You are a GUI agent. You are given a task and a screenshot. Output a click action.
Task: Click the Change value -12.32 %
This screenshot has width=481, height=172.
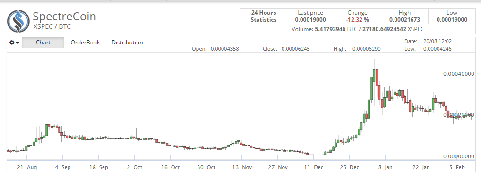[x=357, y=20]
